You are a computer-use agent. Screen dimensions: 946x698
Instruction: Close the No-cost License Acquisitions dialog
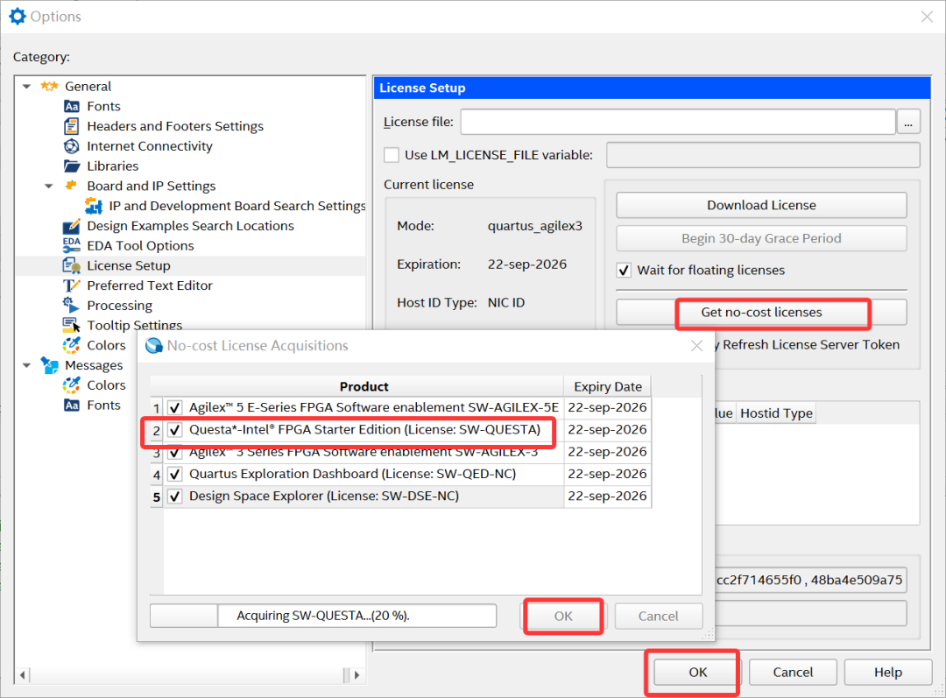pos(697,346)
